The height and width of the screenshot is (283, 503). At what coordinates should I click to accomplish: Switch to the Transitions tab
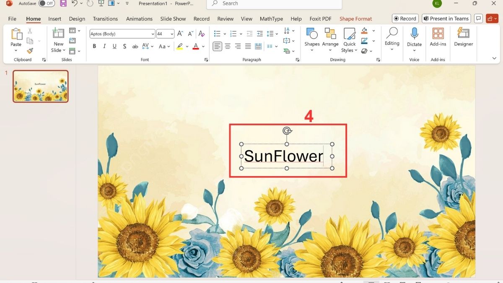coord(105,19)
